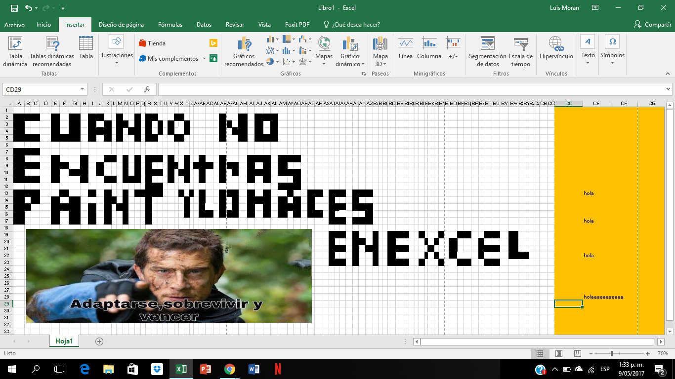Switch to the Revisar tab

click(x=235, y=25)
